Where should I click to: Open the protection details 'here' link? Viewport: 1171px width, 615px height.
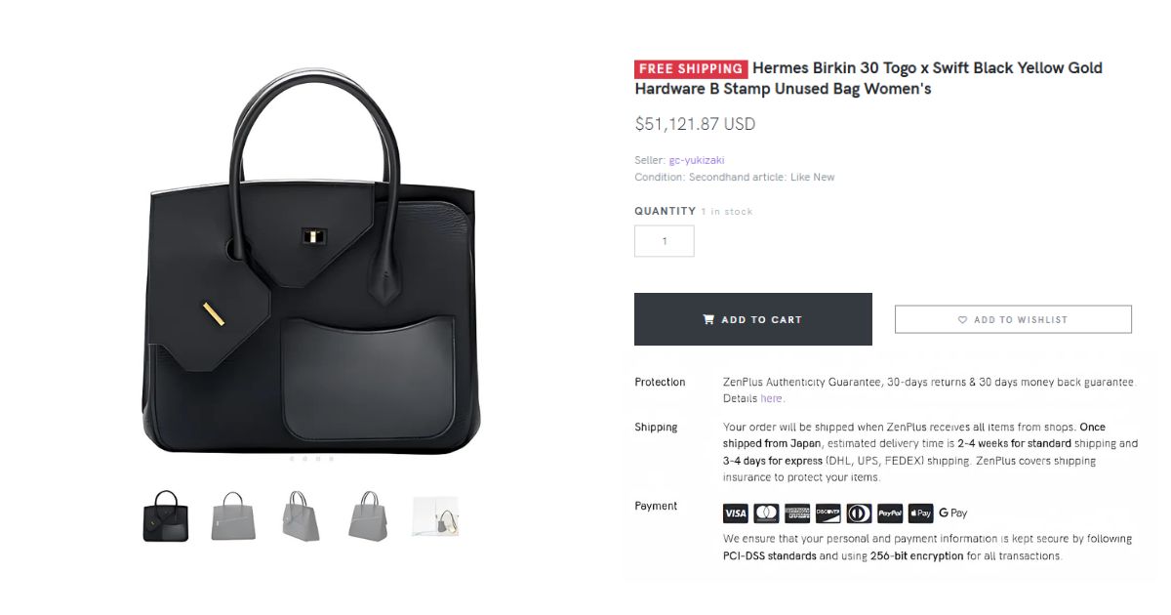point(771,398)
